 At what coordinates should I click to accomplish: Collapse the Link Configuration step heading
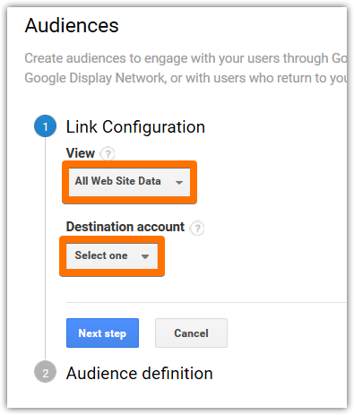point(135,127)
